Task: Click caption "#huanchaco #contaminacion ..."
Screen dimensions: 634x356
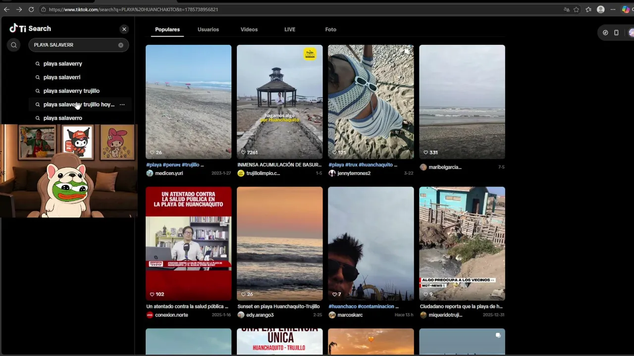Action: (364, 307)
